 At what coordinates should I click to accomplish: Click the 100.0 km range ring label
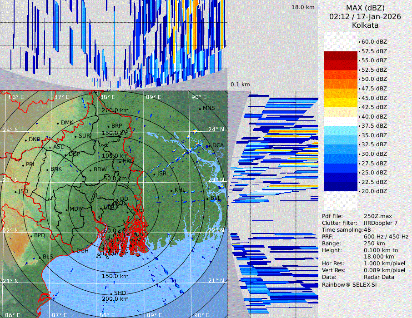[x=115, y=156]
